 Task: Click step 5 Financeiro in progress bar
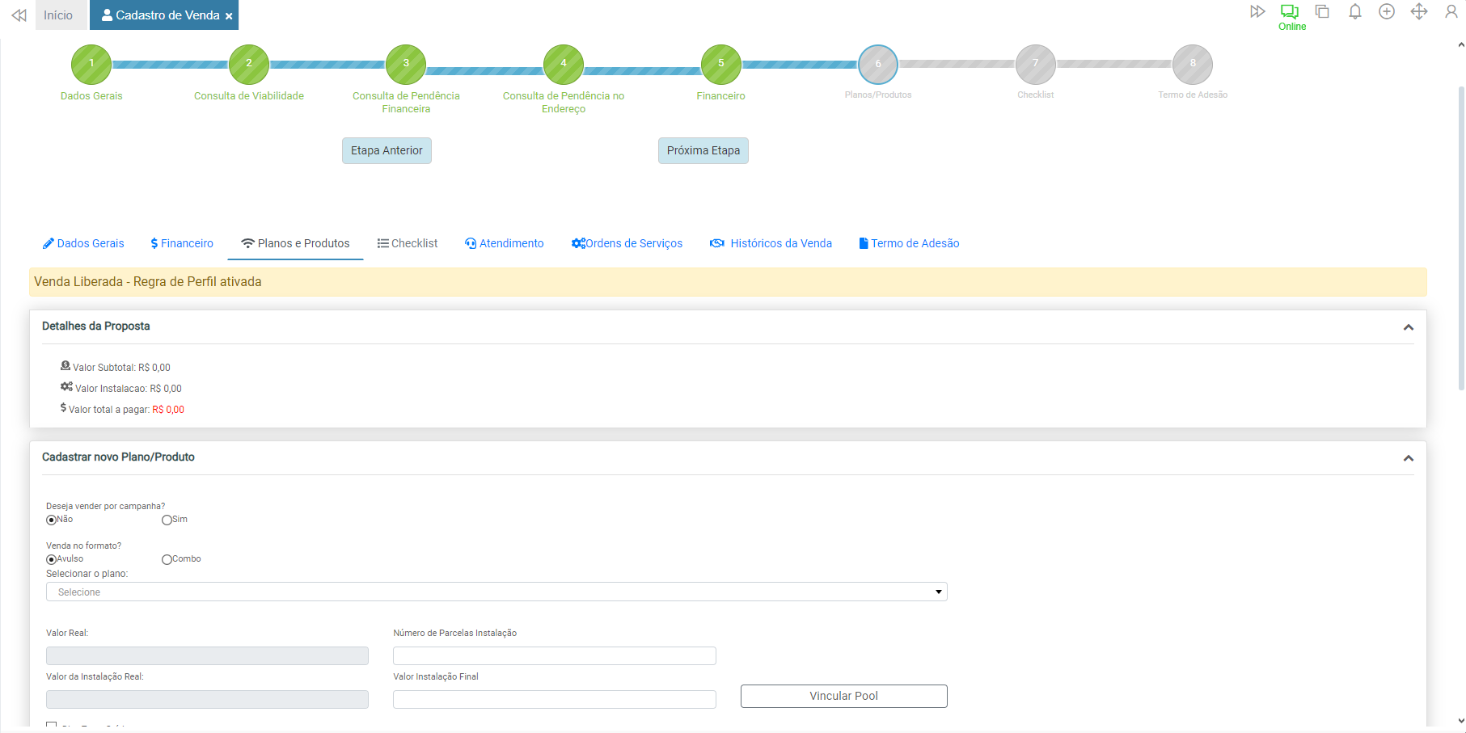click(x=720, y=65)
